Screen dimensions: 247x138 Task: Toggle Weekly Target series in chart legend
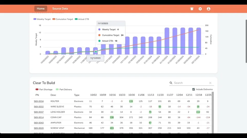tap(42, 19)
